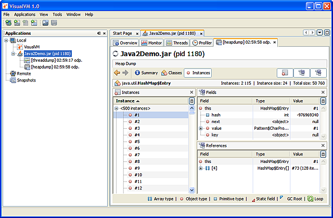Close the Applications panel
Screen dimensions: 333x218
coord(104,33)
